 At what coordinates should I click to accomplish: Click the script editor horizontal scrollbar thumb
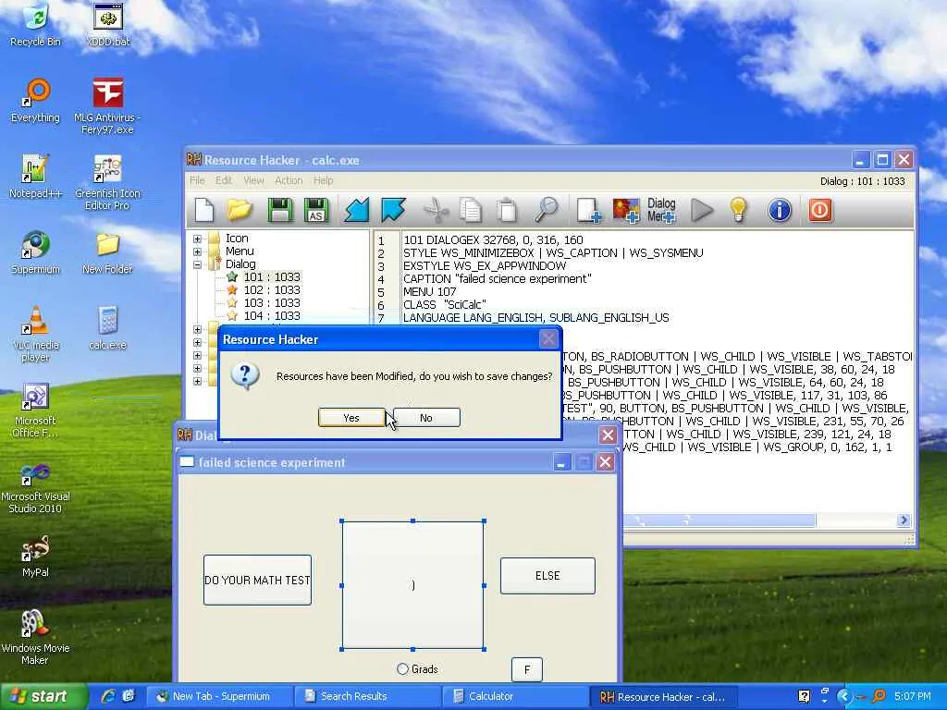coord(719,520)
